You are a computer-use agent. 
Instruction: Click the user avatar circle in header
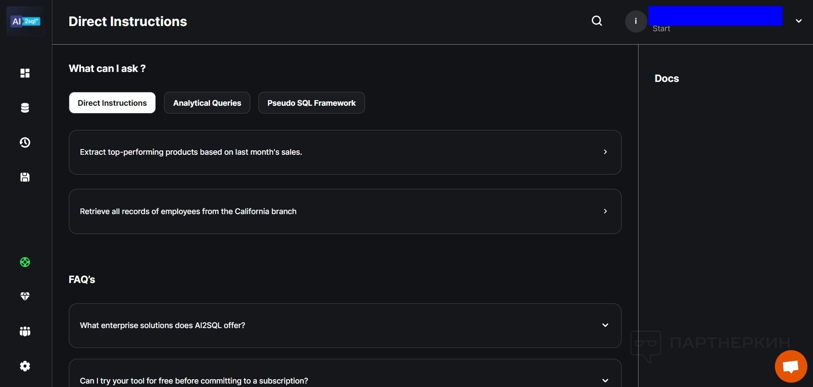click(636, 21)
